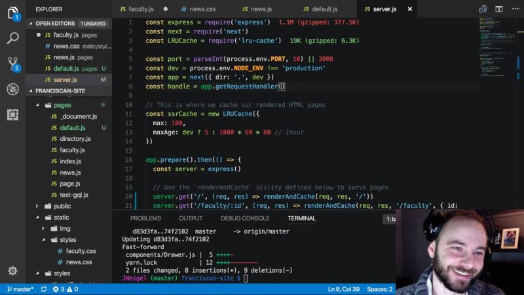524x295 pixels.
Task: Collapse the styles folder inside static
Action: tap(43, 240)
